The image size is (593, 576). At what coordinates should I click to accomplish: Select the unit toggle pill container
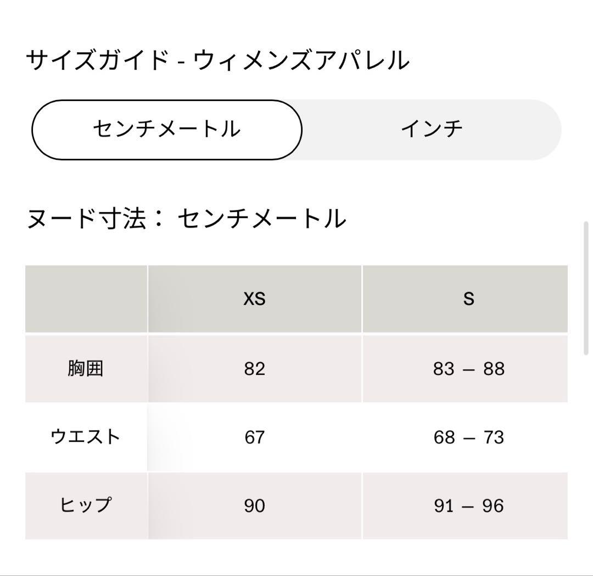tap(294, 128)
